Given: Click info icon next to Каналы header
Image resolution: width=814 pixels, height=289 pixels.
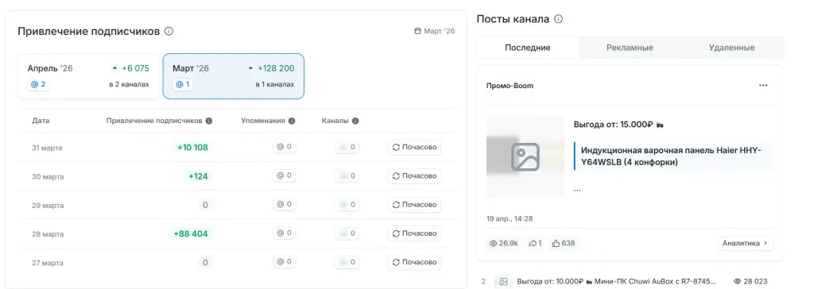Looking at the screenshot, I should (x=355, y=121).
